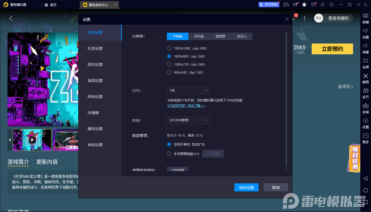
Task: Click the 登录领福利 button
Action: tap(338, 18)
